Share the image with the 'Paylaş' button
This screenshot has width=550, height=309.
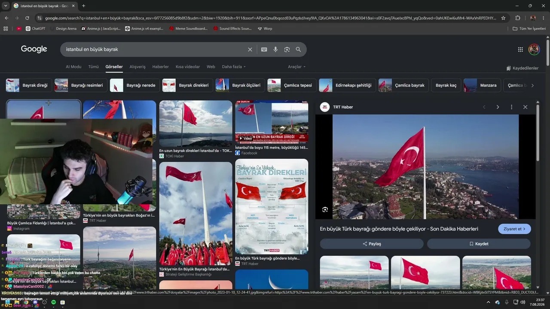[x=372, y=244]
